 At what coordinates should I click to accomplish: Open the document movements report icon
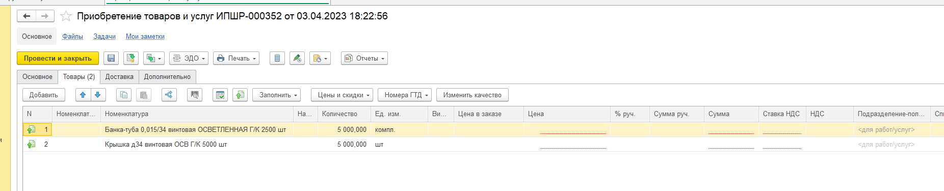tap(277, 58)
